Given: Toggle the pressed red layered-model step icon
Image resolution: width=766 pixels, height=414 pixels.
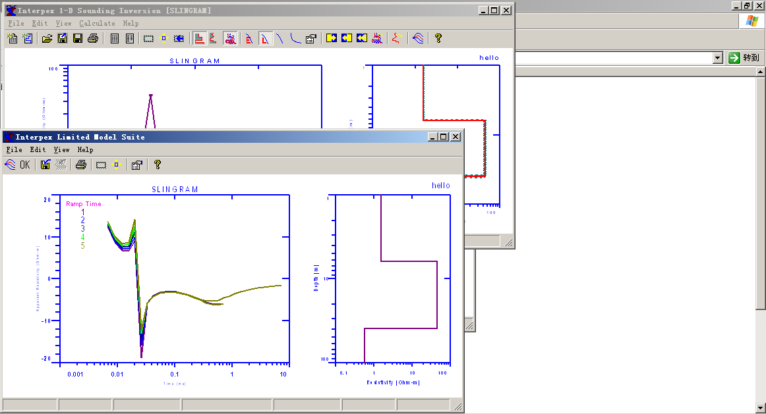Looking at the screenshot, I should tap(199, 39).
